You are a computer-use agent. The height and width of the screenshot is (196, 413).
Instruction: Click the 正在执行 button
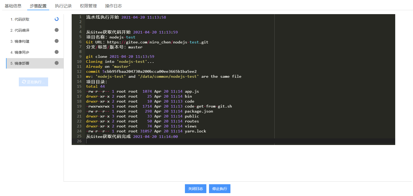pyautogui.click(x=33, y=82)
